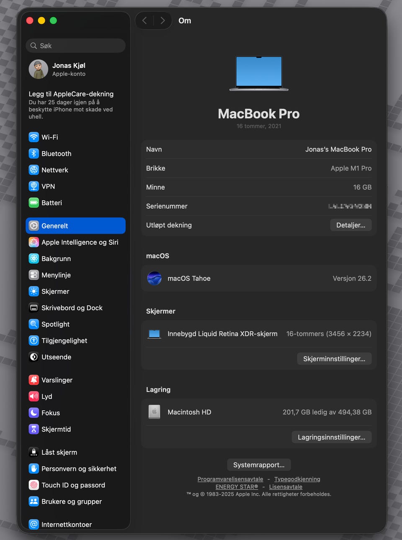
Task: Click Lagringsinnstillinger... button
Action: [332, 437]
